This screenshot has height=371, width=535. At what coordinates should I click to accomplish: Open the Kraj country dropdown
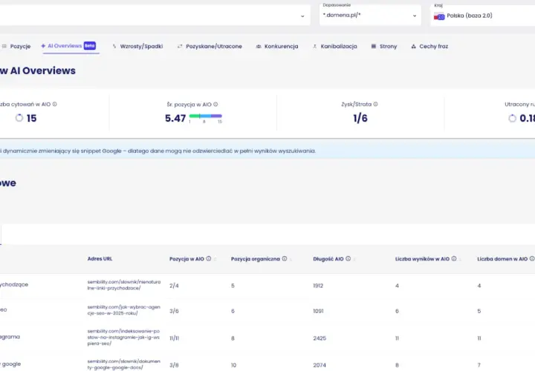483,16
